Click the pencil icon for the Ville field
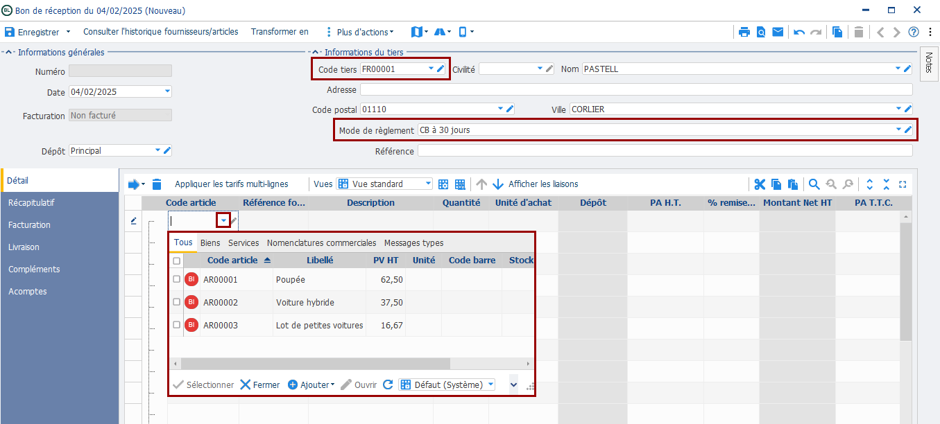 click(907, 109)
